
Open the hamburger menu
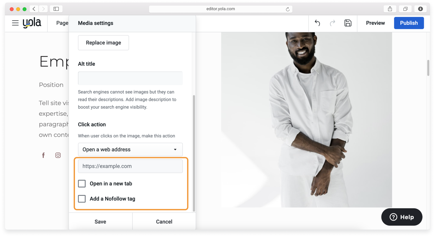[15, 23]
